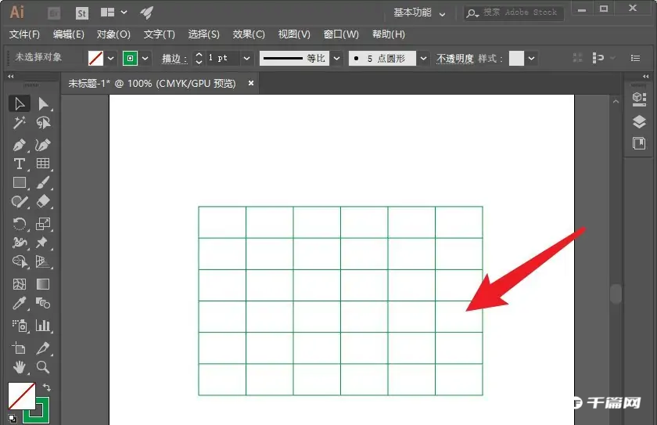The image size is (657, 425).
Task: Select the Rectangle tool
Action: [x=20, y=182]
